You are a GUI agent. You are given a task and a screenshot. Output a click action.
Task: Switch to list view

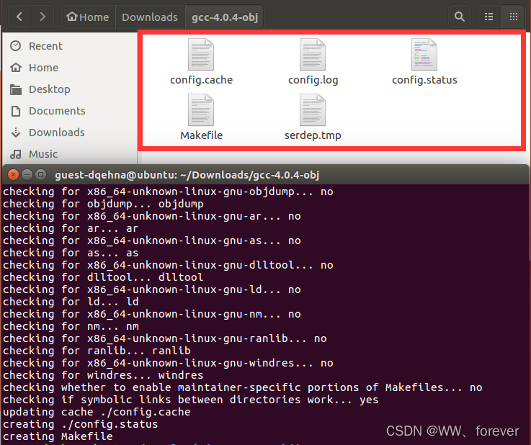point(488,17)
